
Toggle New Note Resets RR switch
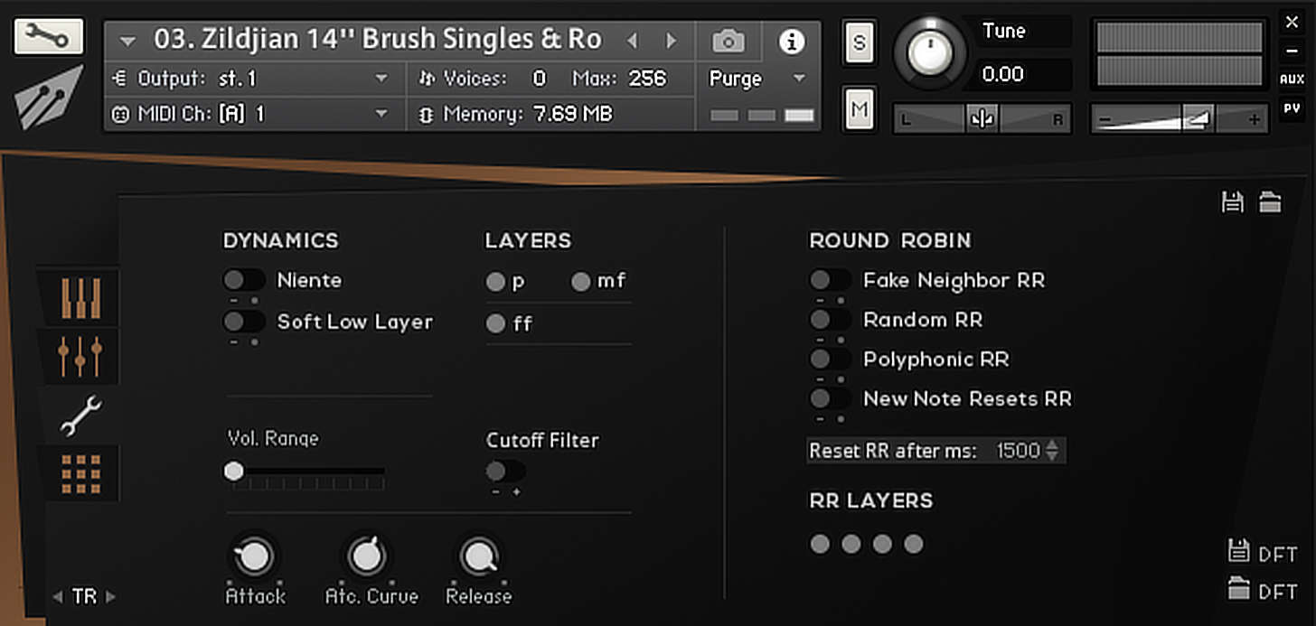click(x=830, y=398)
